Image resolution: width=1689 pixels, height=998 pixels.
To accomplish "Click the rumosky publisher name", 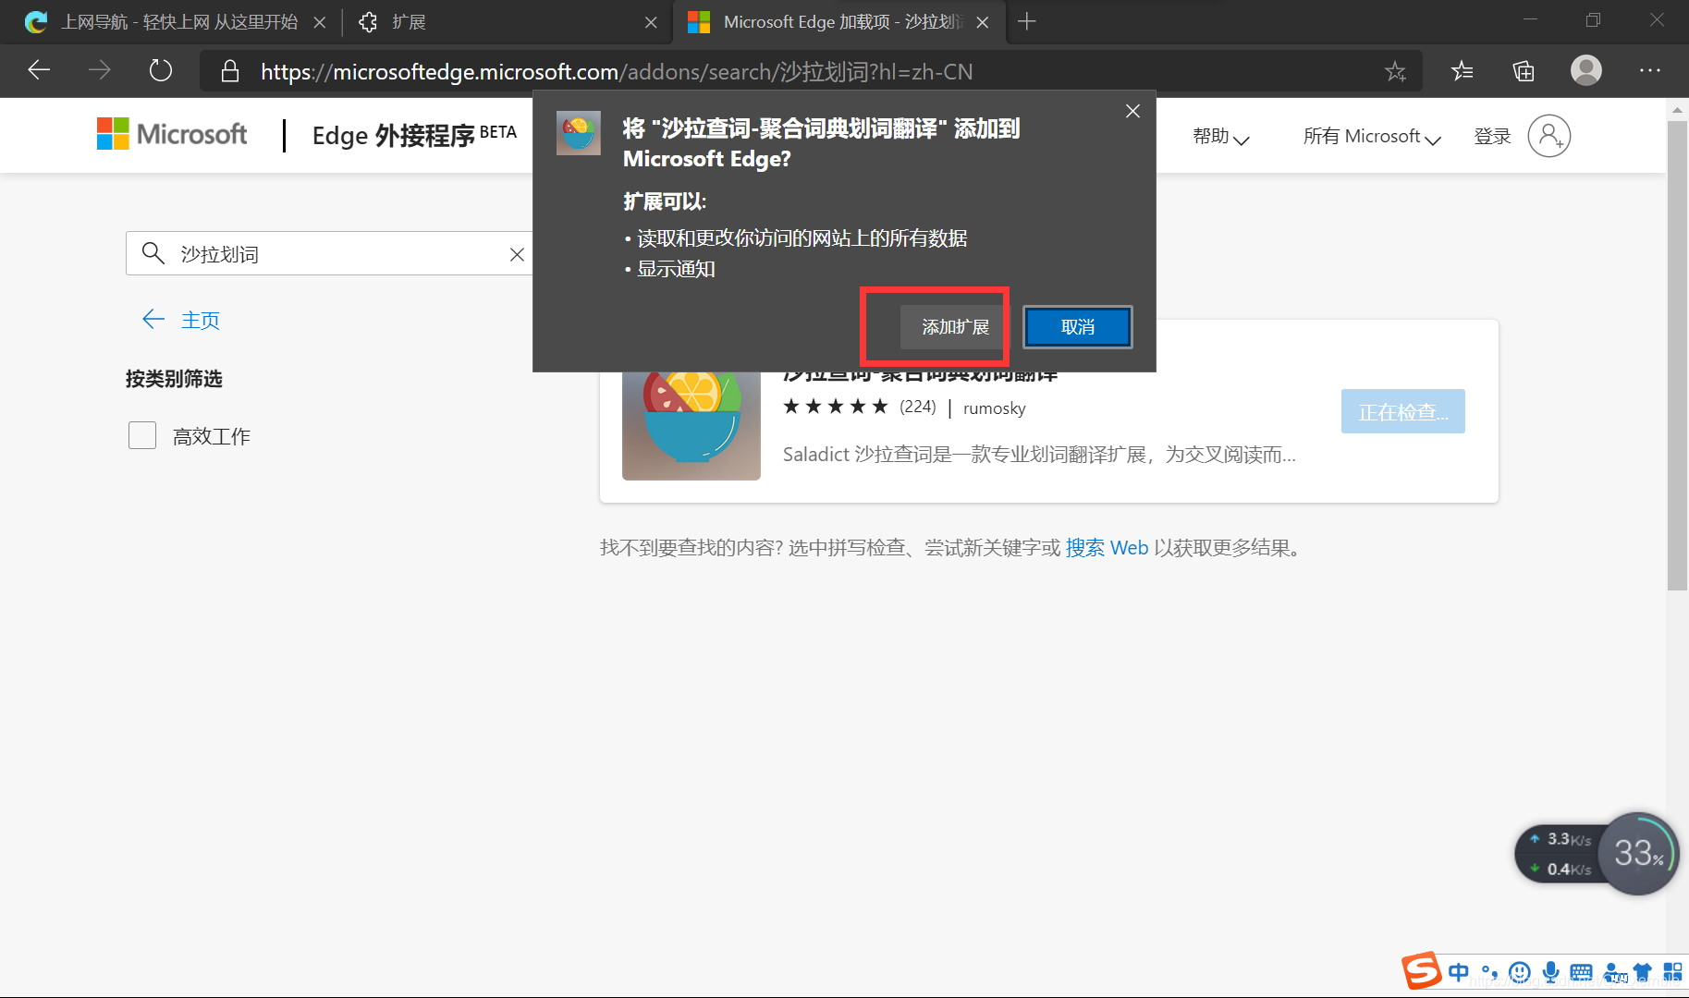I will pos(994,408).
